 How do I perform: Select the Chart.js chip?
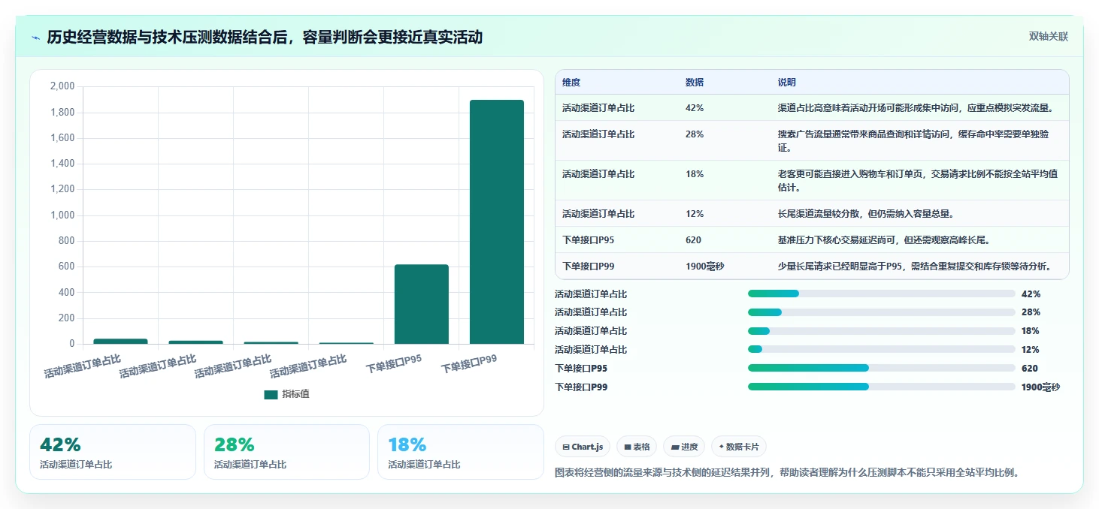pyautogui.click(x=583, y=447)
